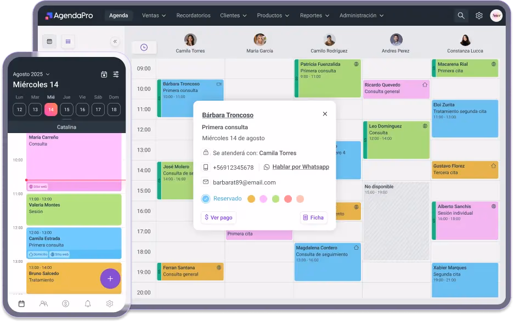Select the green status circle in popup
The image size is (514, 322).
[x=276, y=199]
